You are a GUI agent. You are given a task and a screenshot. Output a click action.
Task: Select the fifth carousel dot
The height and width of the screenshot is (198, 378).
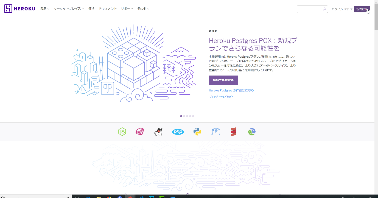193,116
